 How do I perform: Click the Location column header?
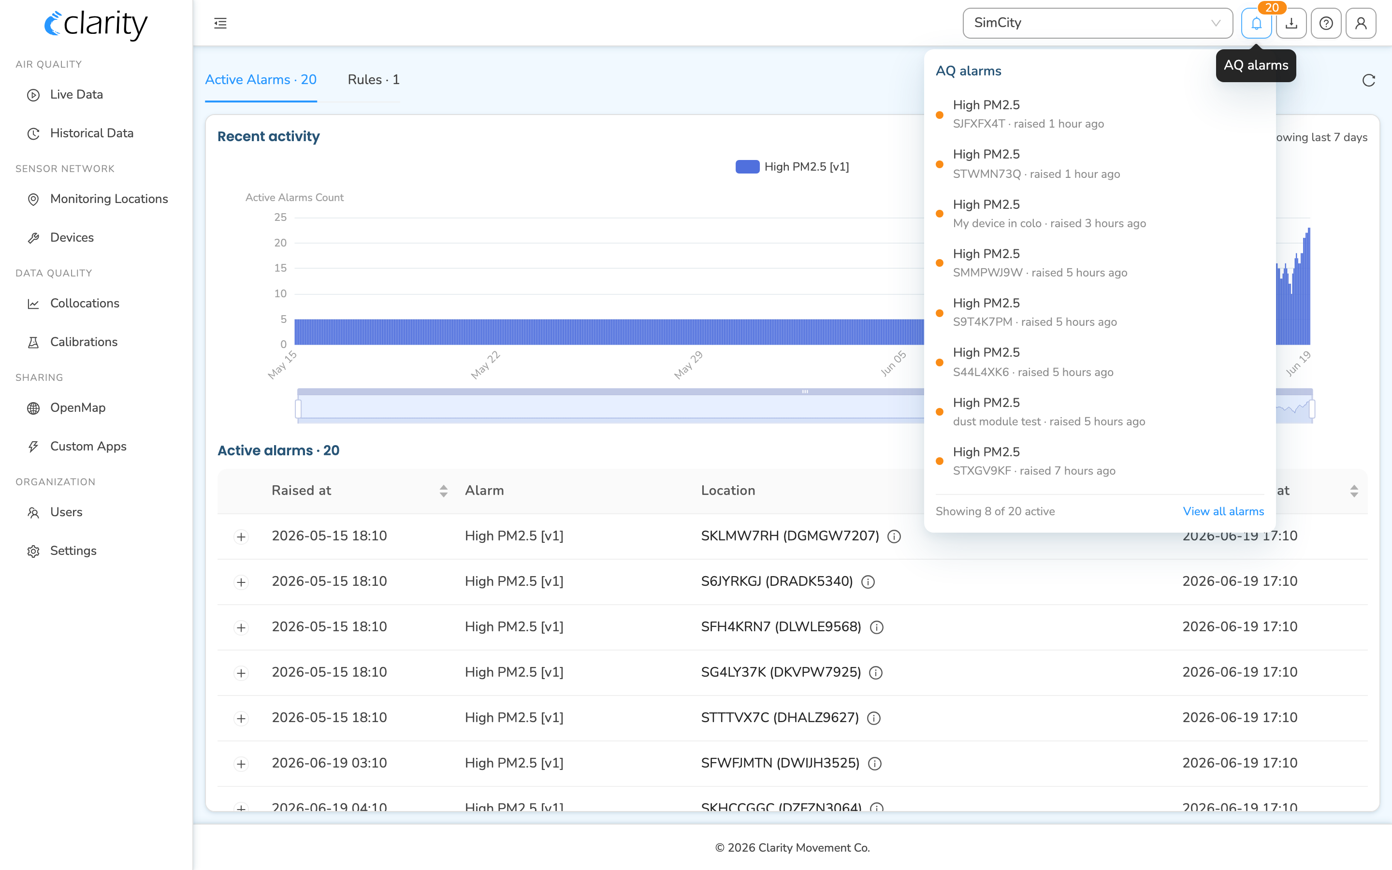click(727, 491)
